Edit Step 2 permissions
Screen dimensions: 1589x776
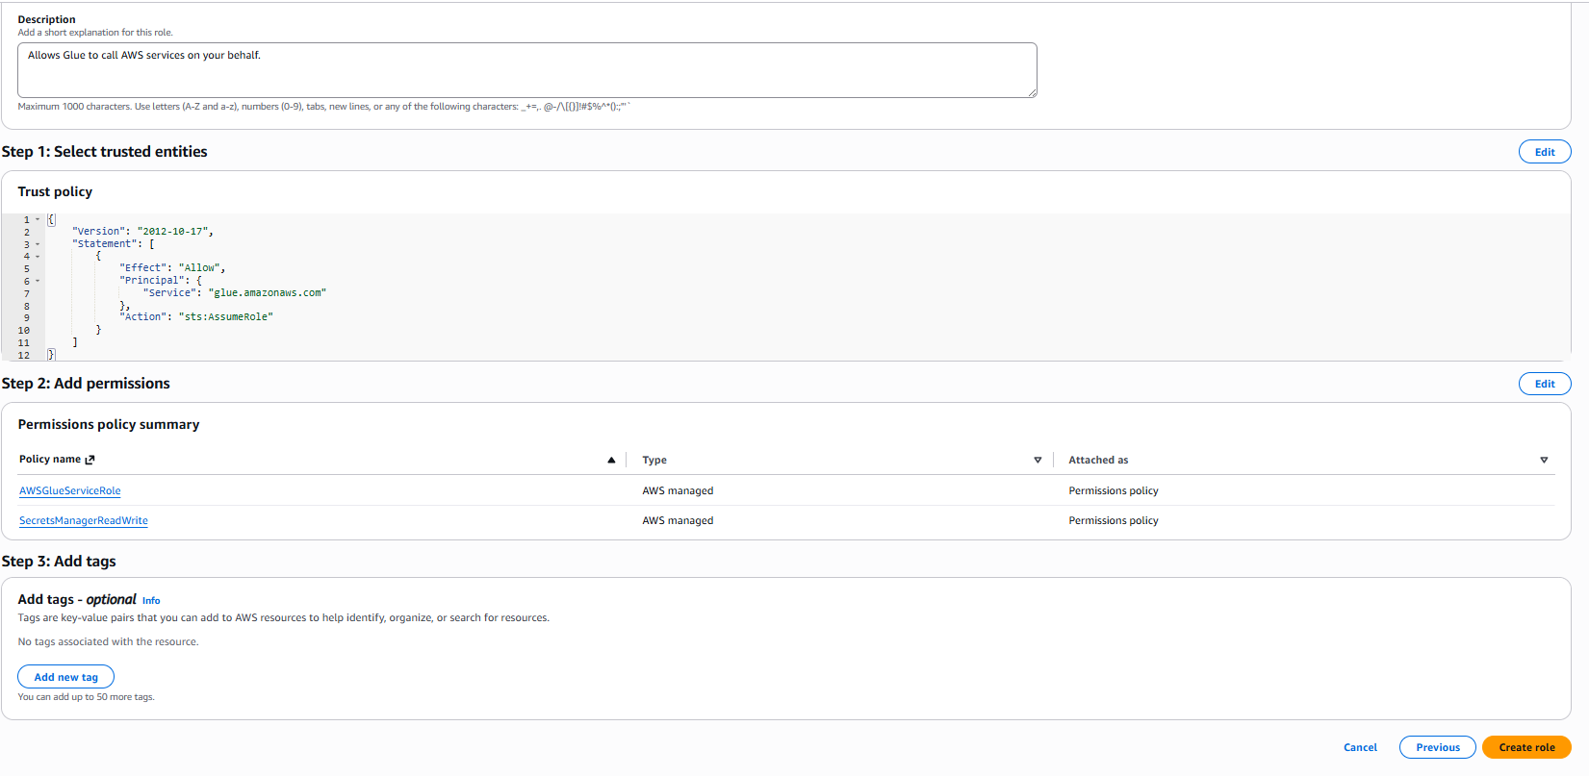[x=1545, y=384]
